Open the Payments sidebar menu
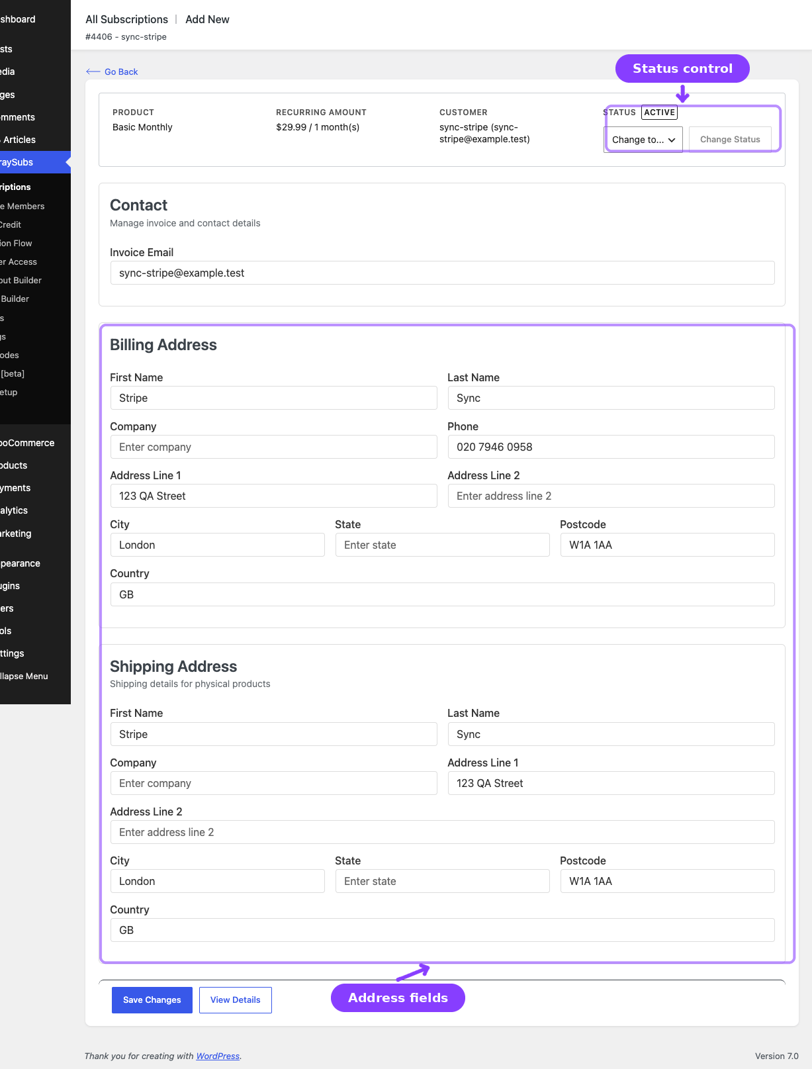 pyautogui.click(x=35, y=488)
